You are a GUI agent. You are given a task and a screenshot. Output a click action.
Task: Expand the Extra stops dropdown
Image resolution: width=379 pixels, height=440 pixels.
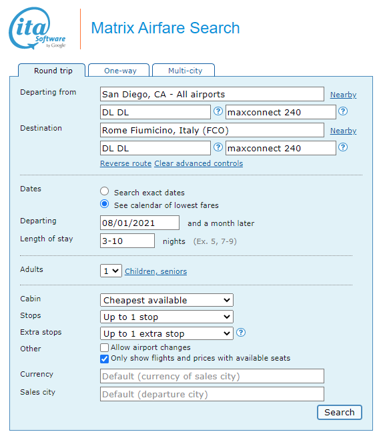click(x=167, y=333)
